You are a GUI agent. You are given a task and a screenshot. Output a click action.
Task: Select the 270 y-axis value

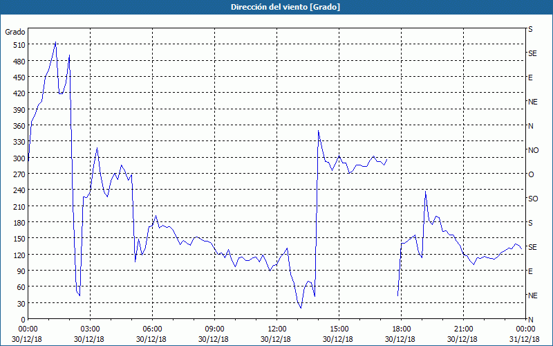[x=19, y=174]
